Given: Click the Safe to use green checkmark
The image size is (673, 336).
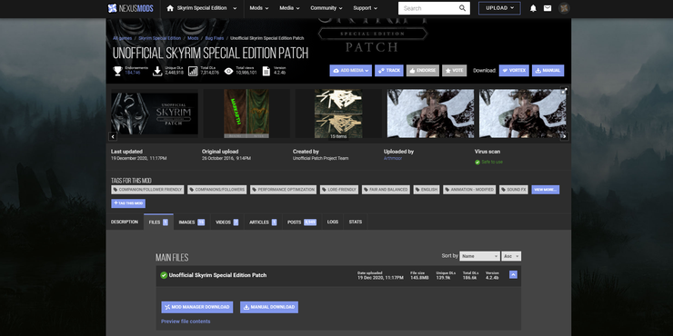Looking at the screenshot, I should coord(477,163).
